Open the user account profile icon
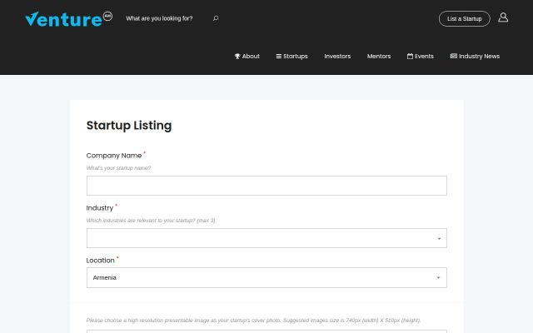The image size is (533, 333). click(503, 17)
